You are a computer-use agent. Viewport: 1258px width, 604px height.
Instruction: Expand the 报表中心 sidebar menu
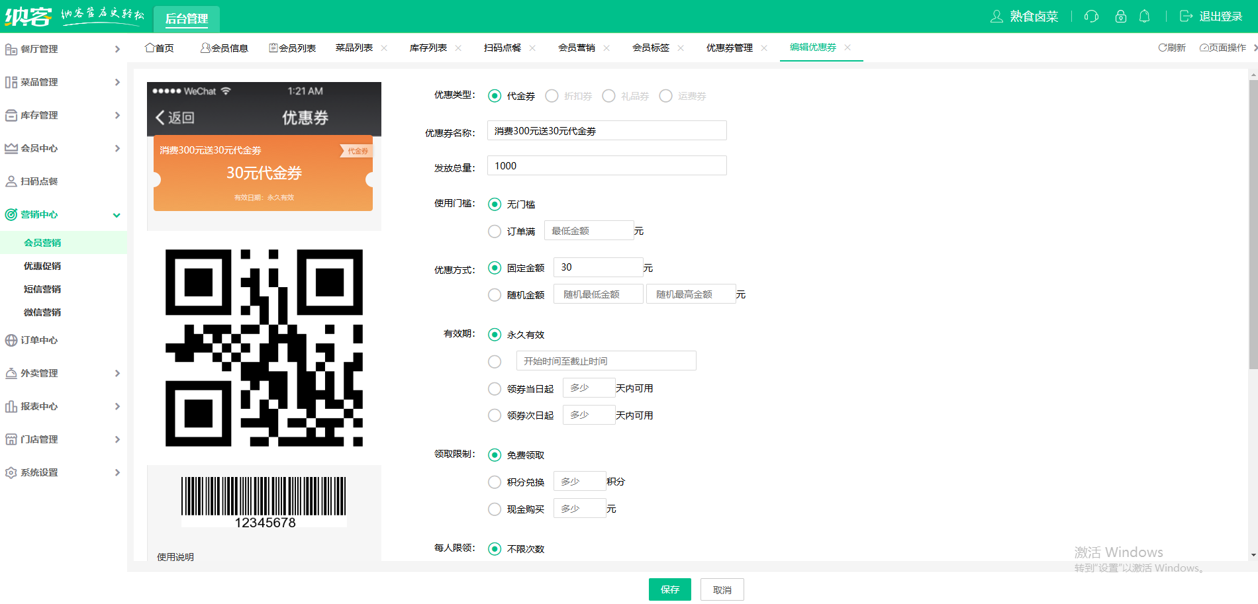pyautogui.click(x=117, y=406)
